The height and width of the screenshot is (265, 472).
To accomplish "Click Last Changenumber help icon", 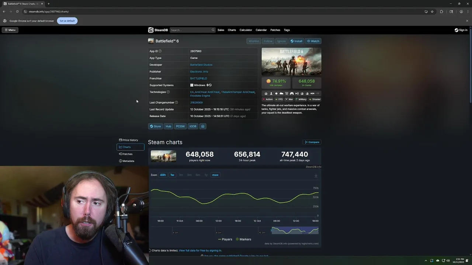I will pos(176,102).
